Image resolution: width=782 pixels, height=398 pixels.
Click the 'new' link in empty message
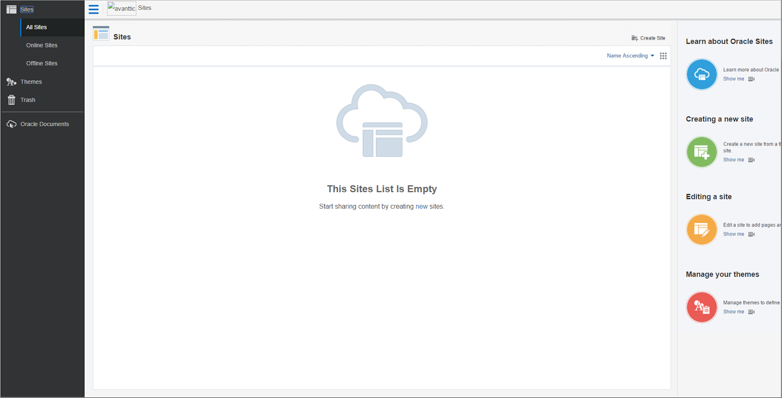[x=421, y=206]
